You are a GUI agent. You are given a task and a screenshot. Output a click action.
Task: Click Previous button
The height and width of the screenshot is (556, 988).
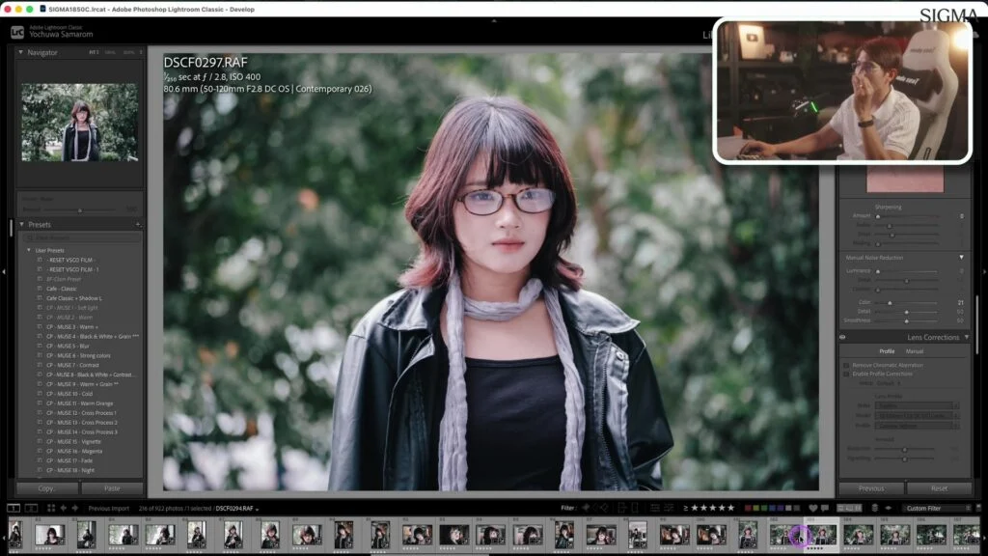(x=871, y=488)
